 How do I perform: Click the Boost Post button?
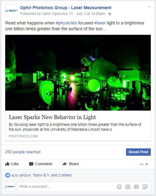pyautogui.click(x=138, y=152)
